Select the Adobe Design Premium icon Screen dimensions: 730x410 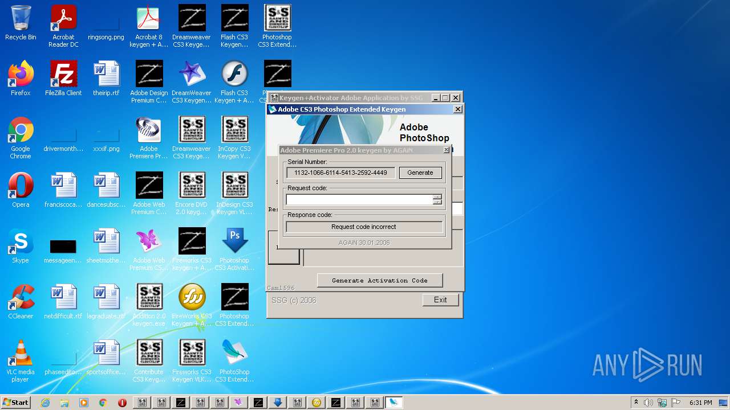tap(149, 82)
